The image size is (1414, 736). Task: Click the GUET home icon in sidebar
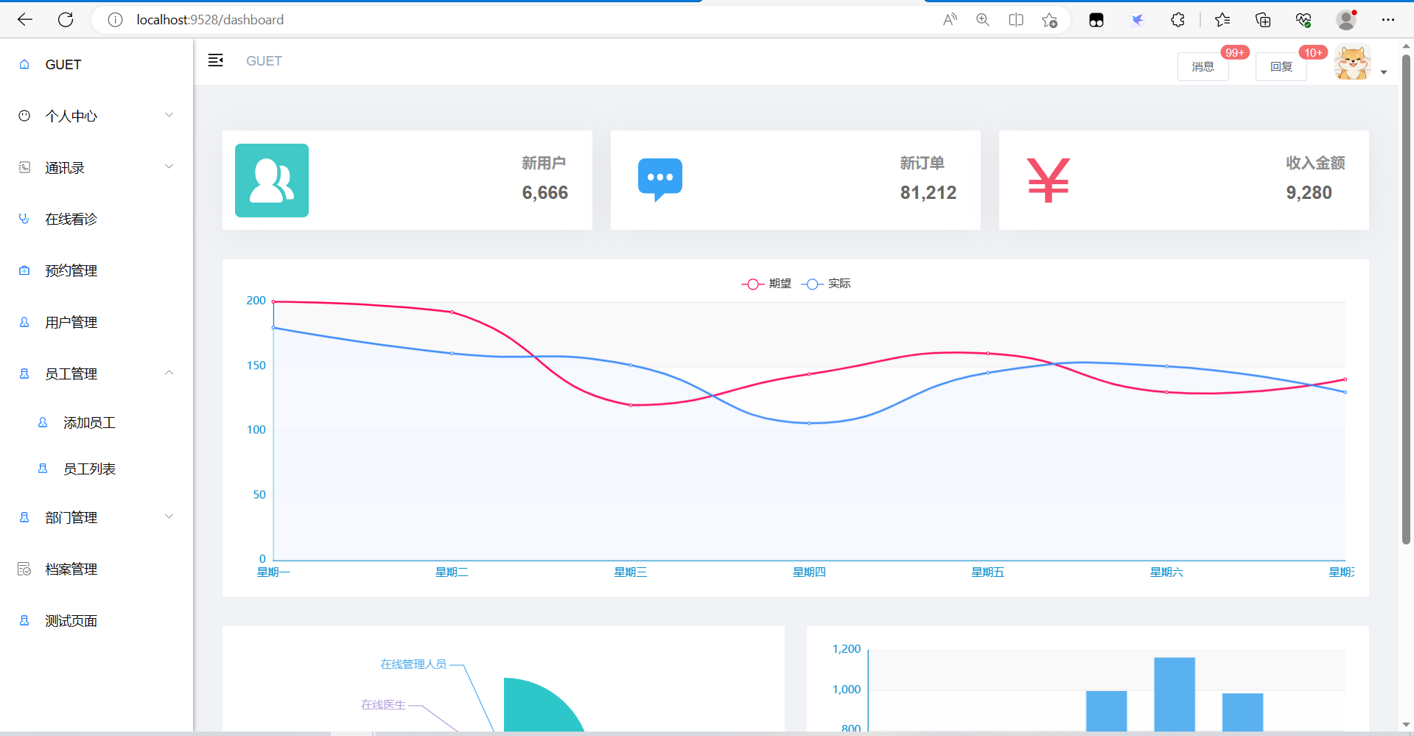tap(24, 64)
